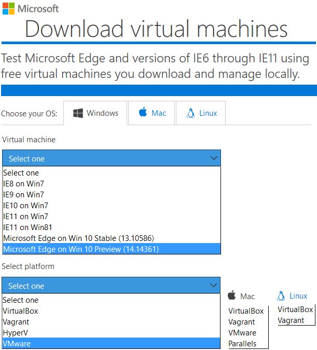Viewport: 317px width, 350px height.
Task: Click the Linux penguin icon in tab
Action: point(190,113)
